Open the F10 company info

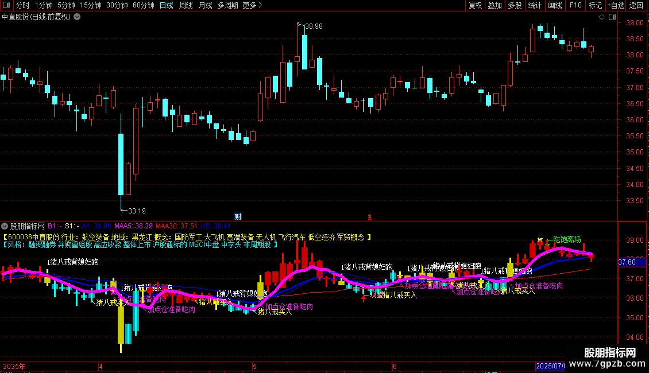(575, 5)
